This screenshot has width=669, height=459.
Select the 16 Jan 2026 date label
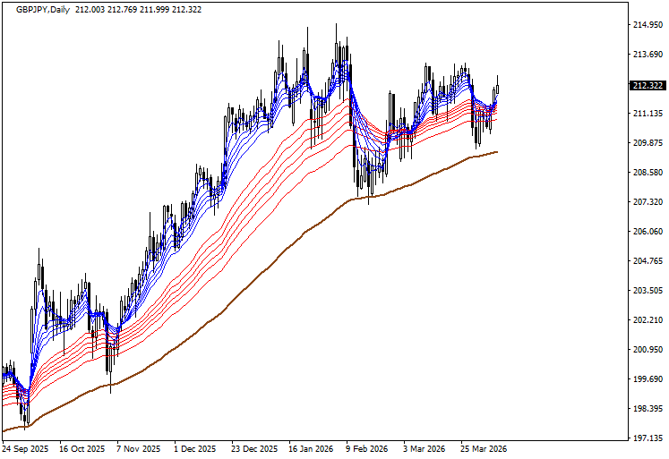[x=313, y=449]
